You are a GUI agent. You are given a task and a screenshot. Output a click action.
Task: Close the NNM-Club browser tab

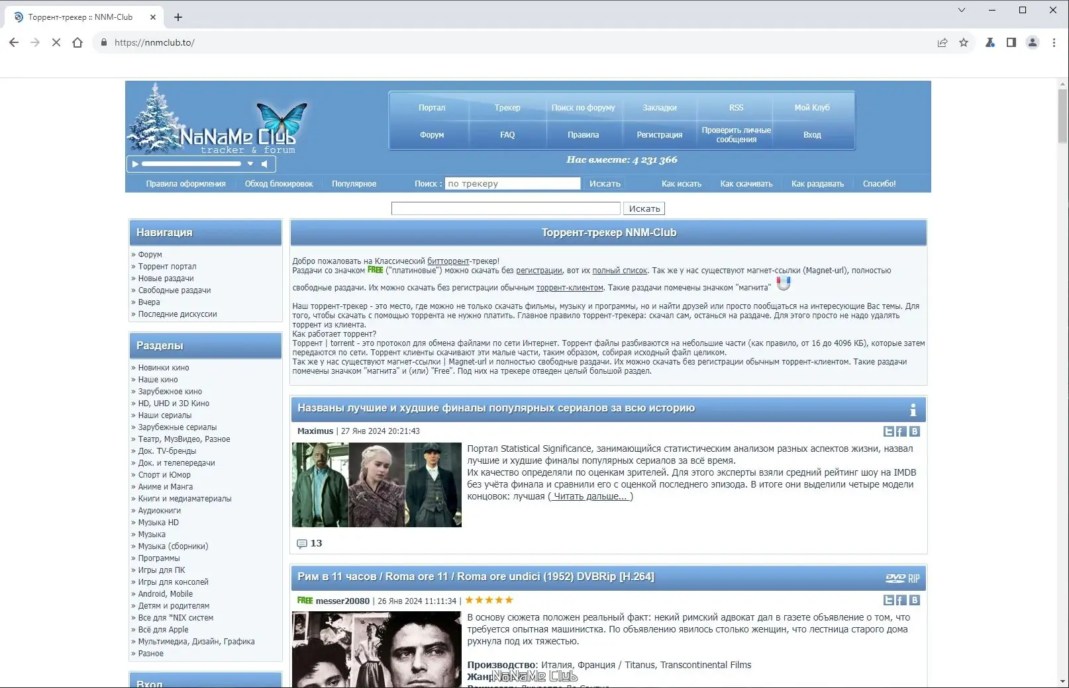(x=153, y=17)
